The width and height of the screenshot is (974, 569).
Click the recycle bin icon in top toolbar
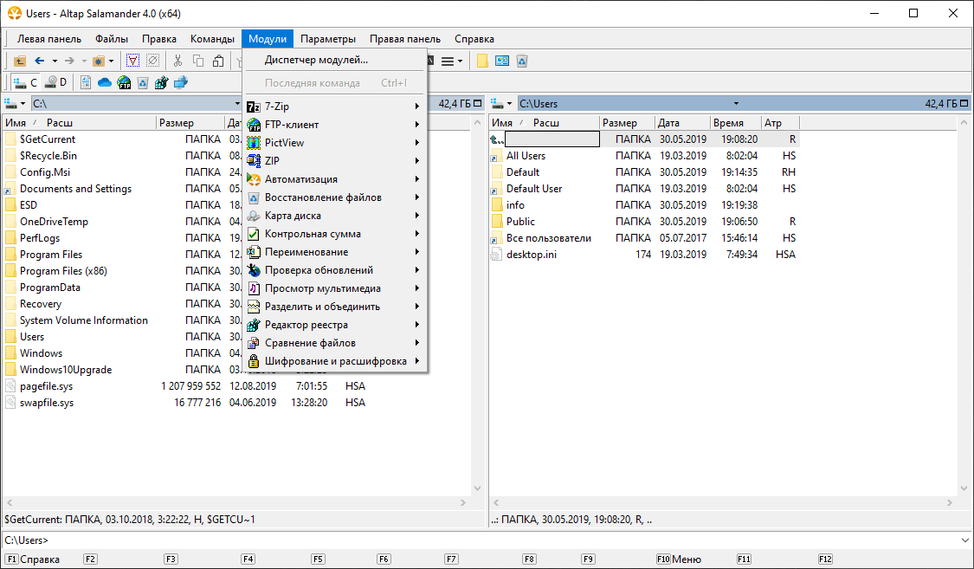[x=522, y=61]
